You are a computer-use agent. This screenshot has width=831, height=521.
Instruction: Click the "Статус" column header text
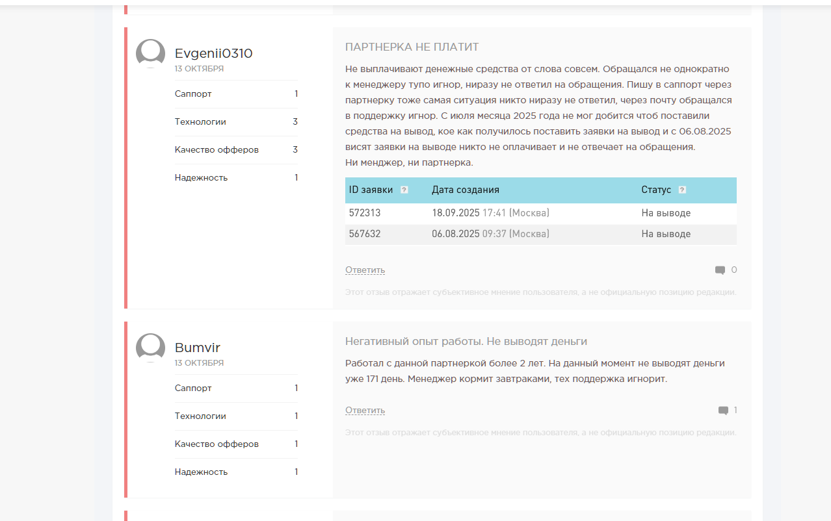pyautogui.click(x=655, y=190)
